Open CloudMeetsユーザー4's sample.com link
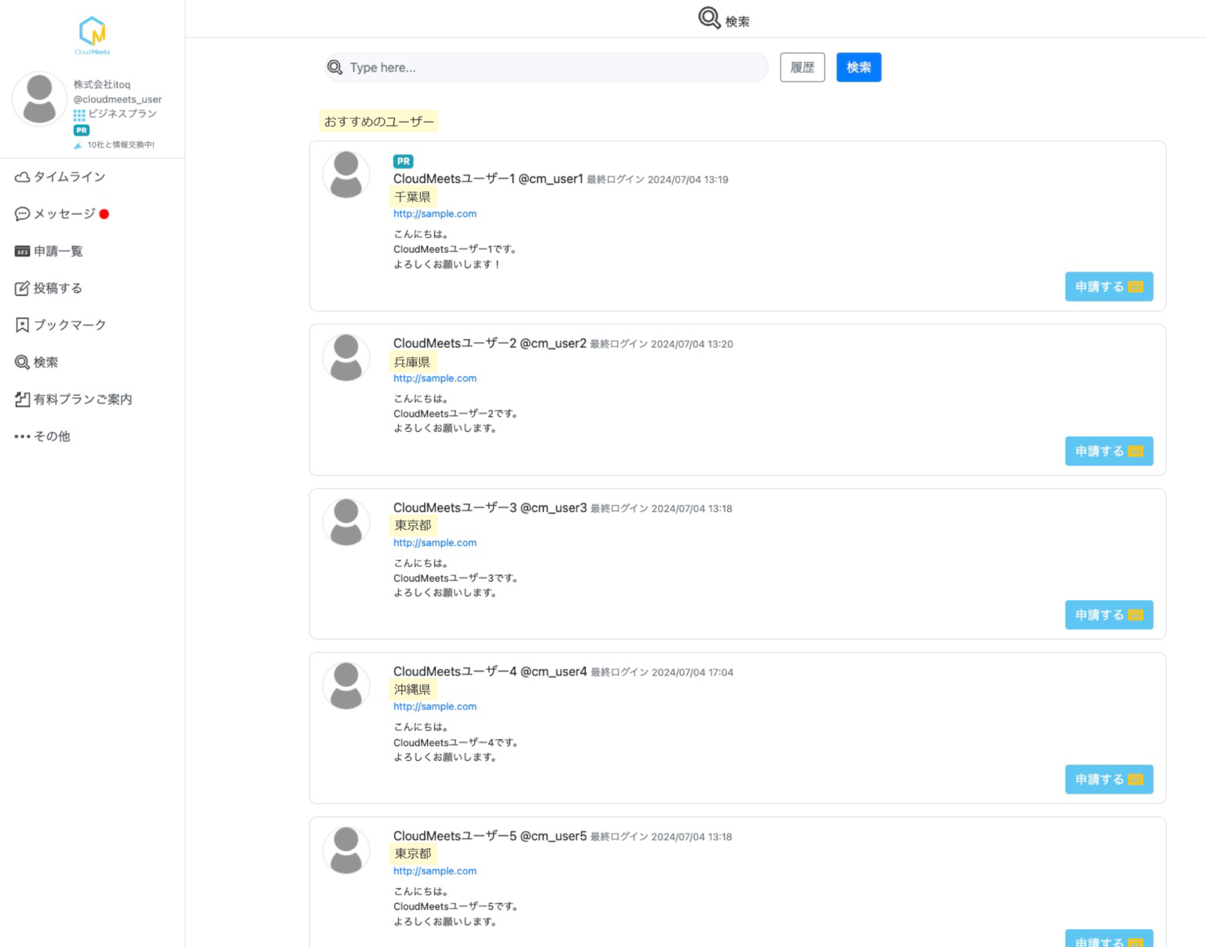 pyautogui.click(x=434, y=707)
